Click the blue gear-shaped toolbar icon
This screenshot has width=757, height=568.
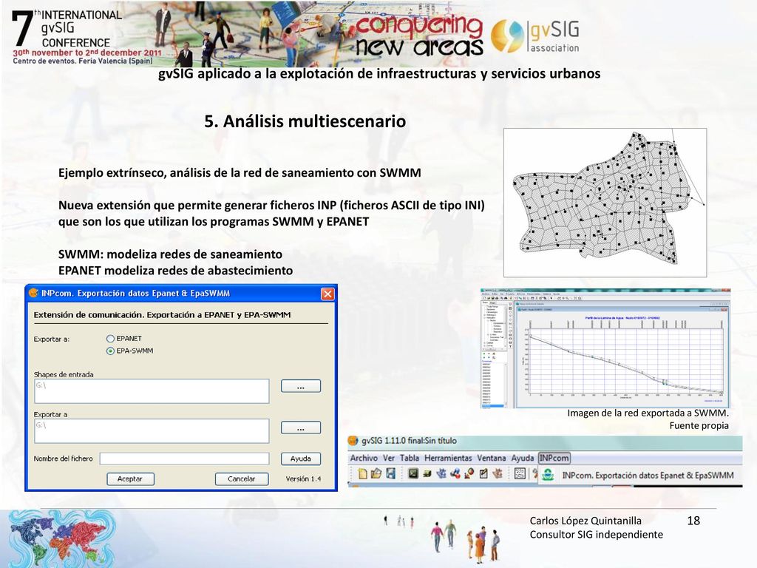pos(441,473)
